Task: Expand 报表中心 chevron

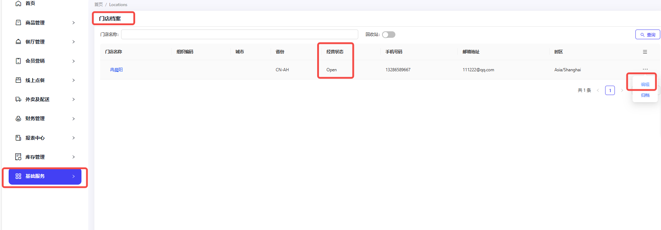Action: point(74,138)
